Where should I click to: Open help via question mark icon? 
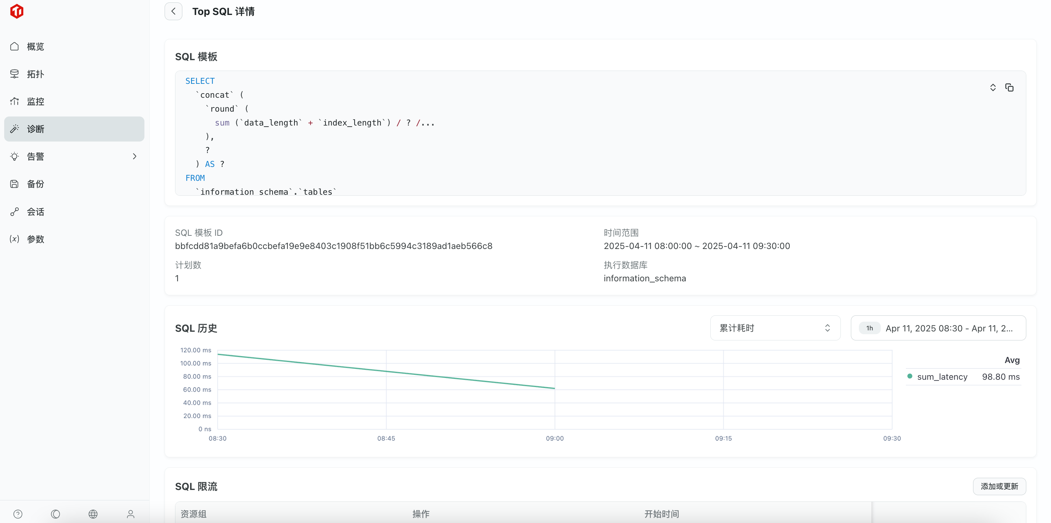point(18,514)
